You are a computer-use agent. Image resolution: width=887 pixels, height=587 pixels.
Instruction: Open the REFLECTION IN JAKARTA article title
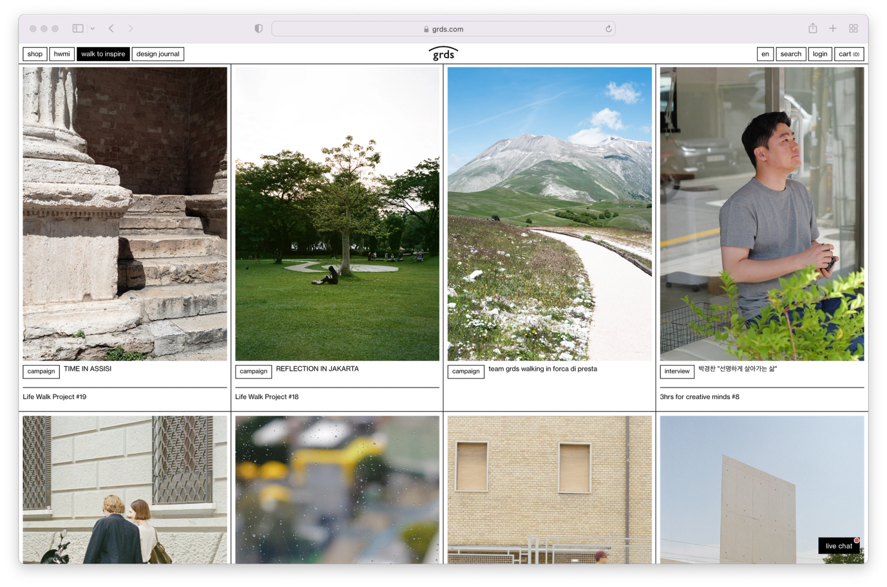317,369
